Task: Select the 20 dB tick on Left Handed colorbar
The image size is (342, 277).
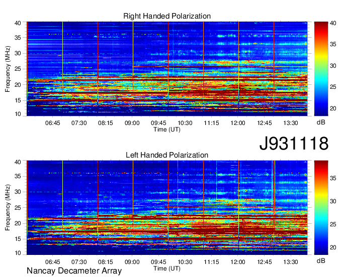Action: tap(333, 247)
